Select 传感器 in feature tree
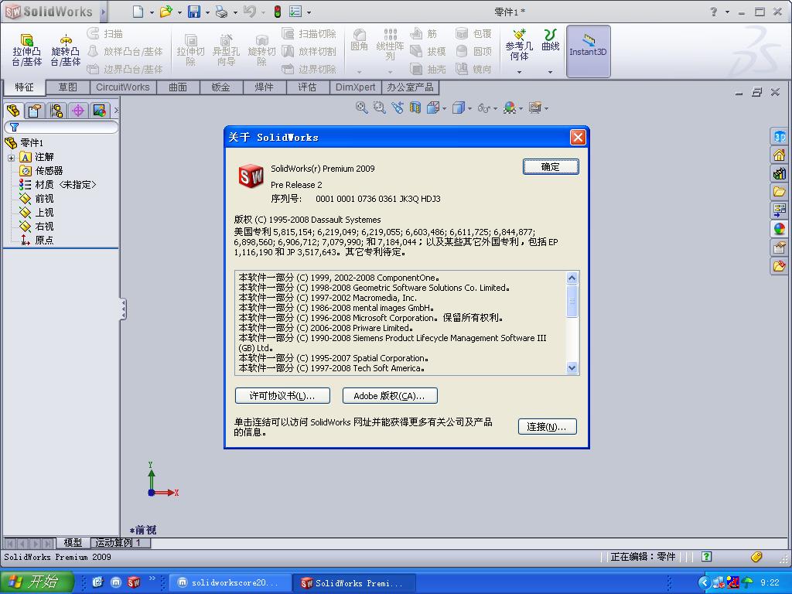The image size is (792, 594). coord(49,171)
